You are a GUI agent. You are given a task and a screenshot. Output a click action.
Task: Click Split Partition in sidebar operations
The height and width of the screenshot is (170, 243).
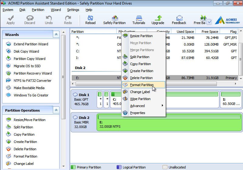coord(23,127)
